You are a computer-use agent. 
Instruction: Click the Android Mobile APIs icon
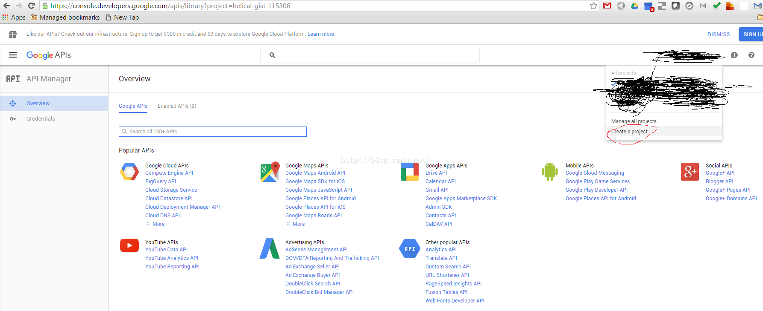[x=550, y=172]
